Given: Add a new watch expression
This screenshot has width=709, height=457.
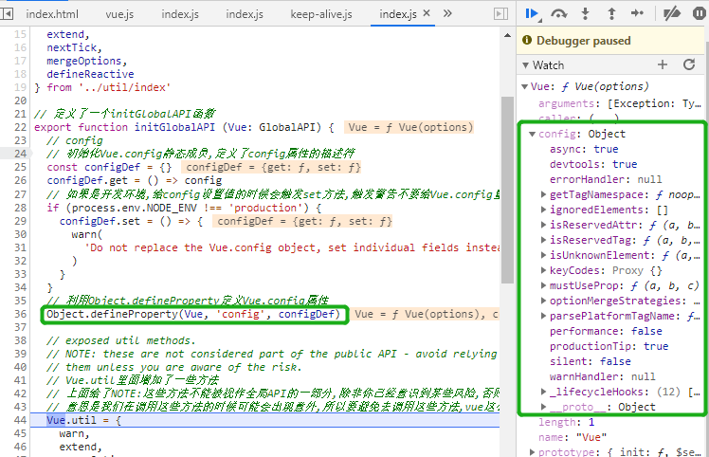Looking at the screenshot, I should (663, 64).
